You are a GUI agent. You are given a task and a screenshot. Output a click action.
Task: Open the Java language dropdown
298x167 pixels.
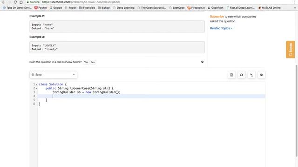pos(53,75)
